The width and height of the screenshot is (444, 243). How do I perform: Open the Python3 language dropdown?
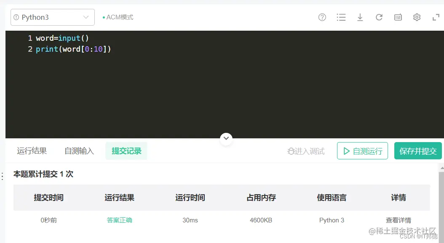[53, 17]
